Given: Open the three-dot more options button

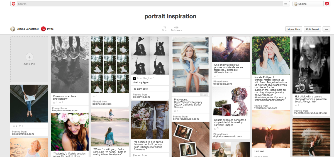Looking at the screenshot, I should (326, 29).
